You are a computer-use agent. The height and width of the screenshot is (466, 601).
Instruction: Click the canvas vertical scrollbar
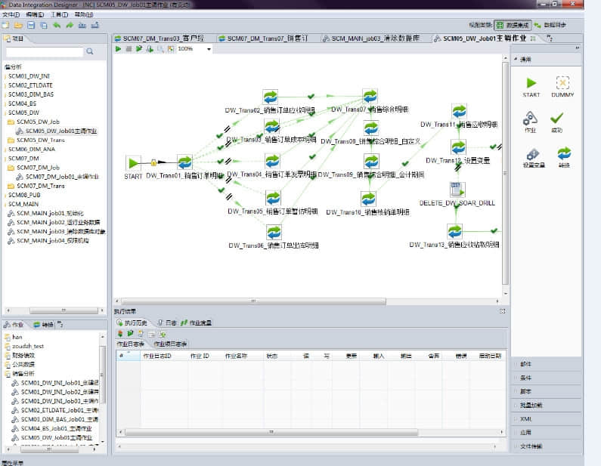[x=505, y=174]
